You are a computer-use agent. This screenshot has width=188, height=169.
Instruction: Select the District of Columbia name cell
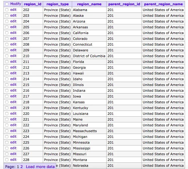point(89,56)
